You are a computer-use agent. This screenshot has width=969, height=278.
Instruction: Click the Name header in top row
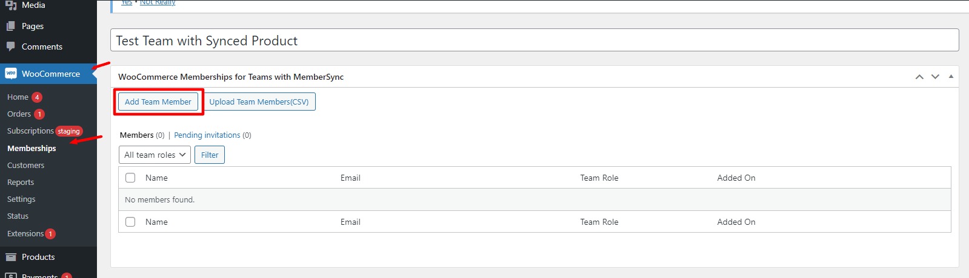pos(156,178)
